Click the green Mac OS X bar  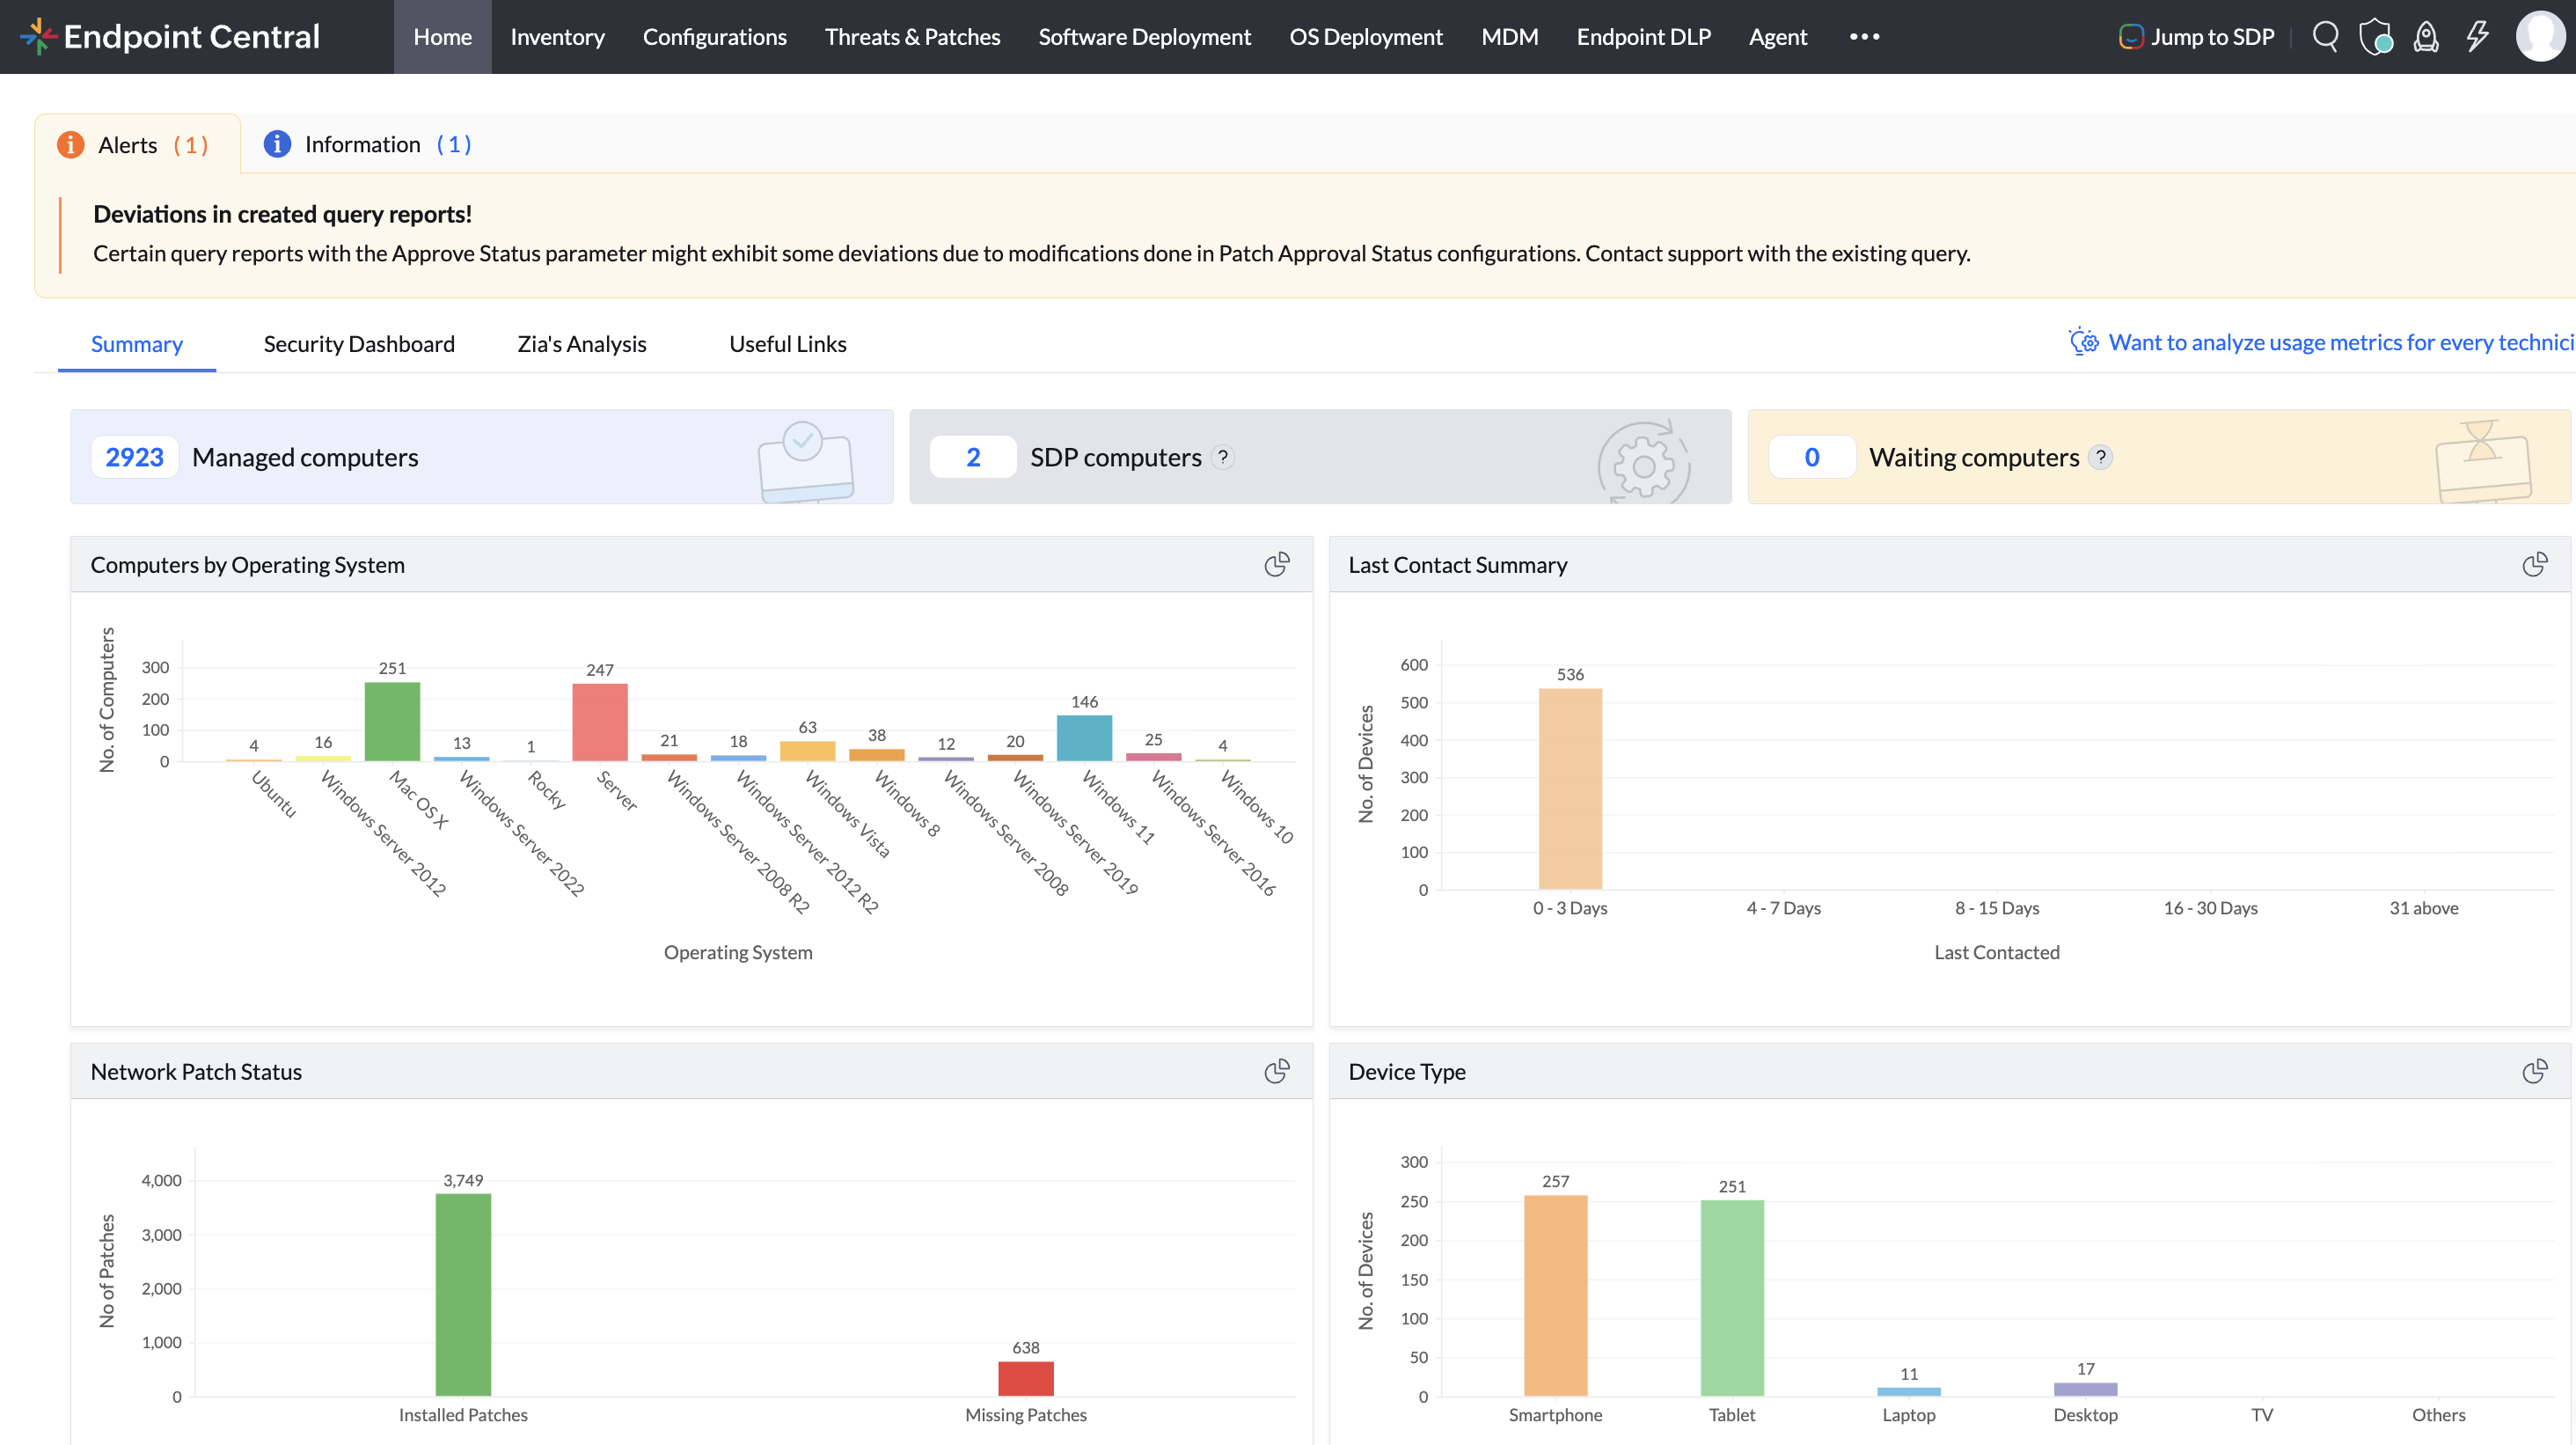[392, 722]
